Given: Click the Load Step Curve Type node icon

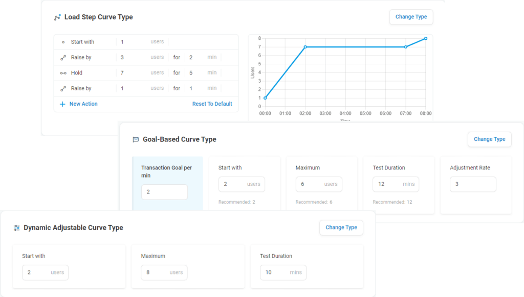Looking at the screenshot, I should click(x=56, y=17).
